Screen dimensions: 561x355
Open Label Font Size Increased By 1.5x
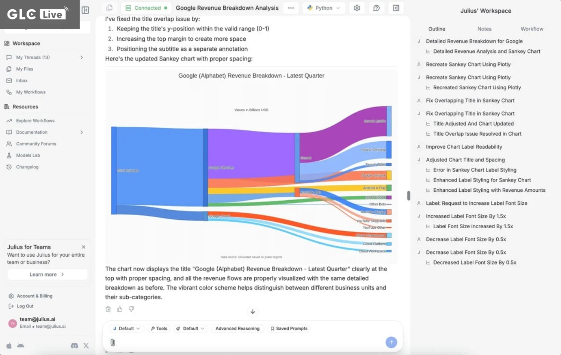473,226
